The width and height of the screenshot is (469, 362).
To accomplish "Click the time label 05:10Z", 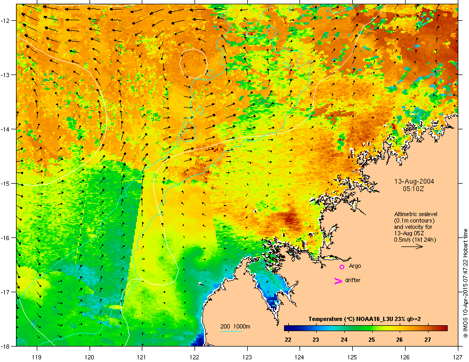I will [414, 189].
